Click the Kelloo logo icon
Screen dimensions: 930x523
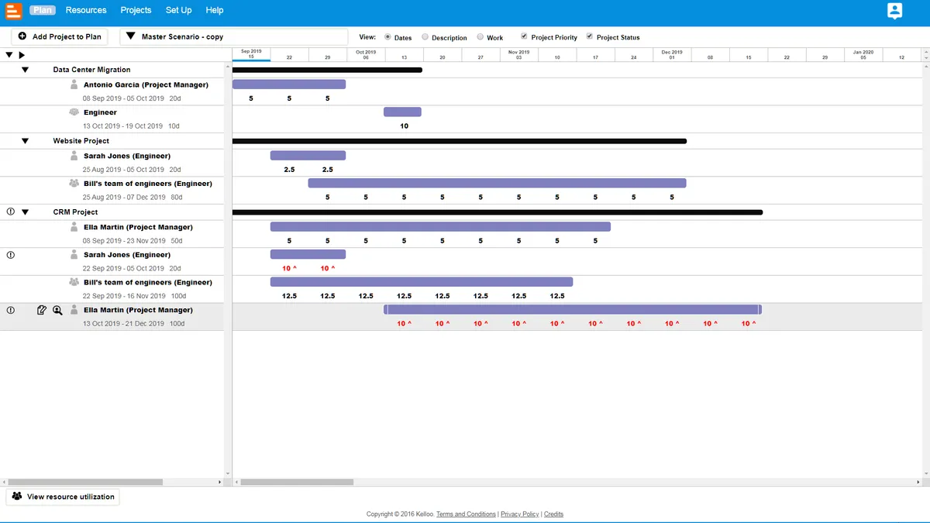tap(13, 11)
